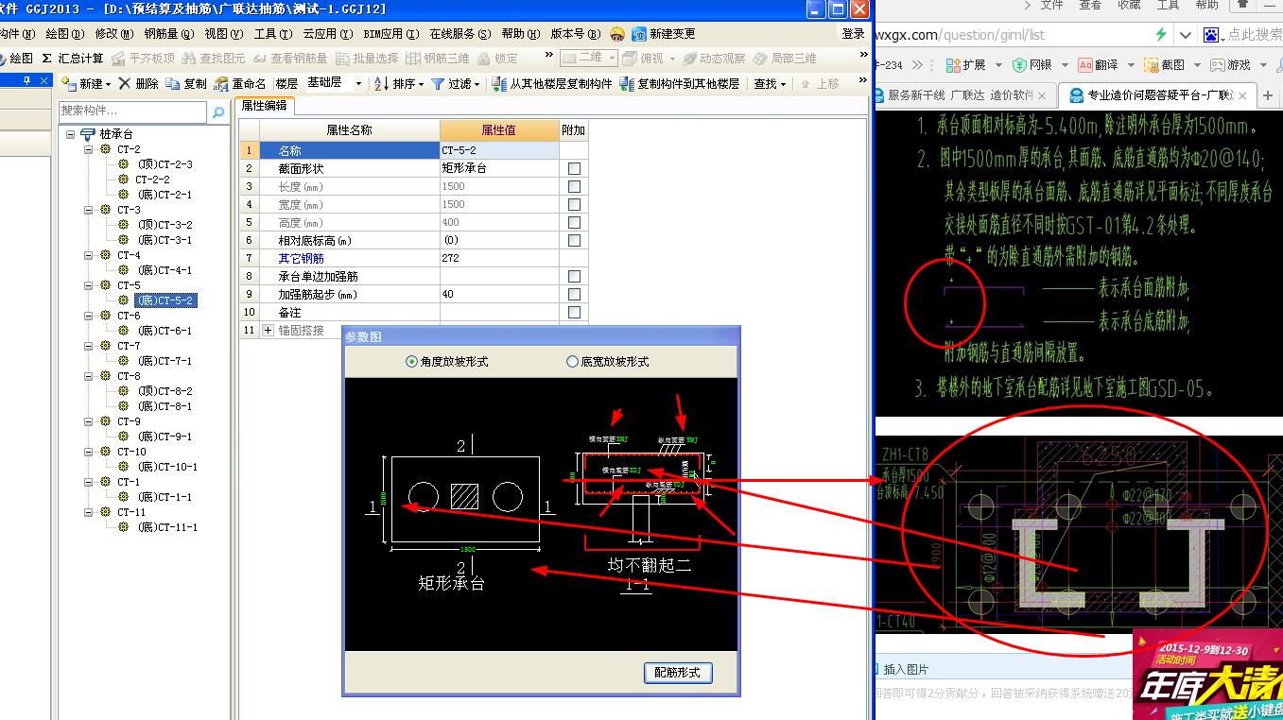Start 动态观察 dynamic observation

(714, 59)
